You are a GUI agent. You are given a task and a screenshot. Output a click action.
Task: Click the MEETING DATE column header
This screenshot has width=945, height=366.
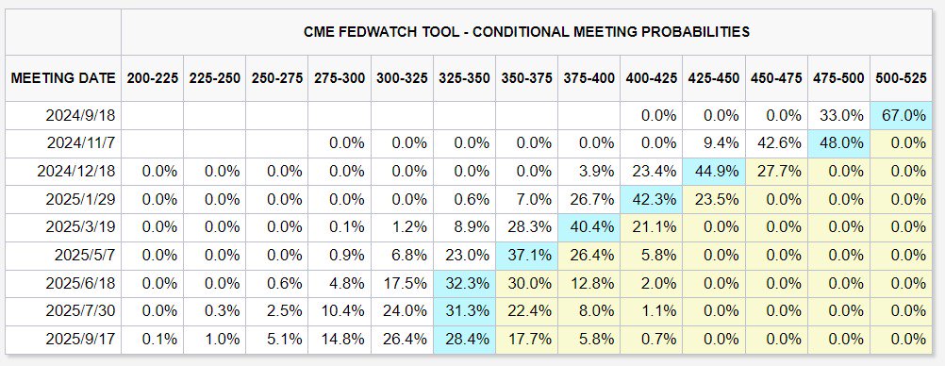coord(63,78)
